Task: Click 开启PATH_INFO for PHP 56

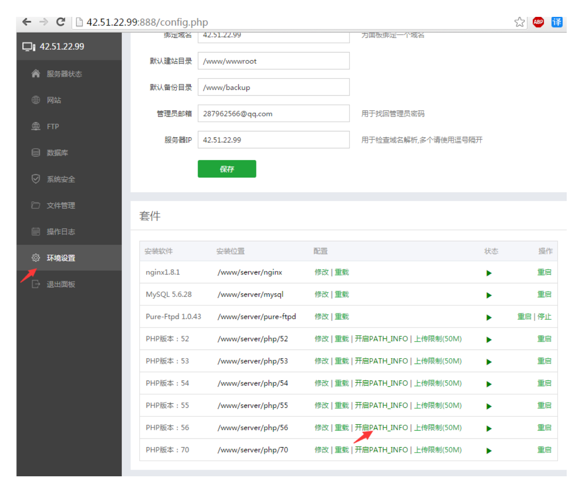Action: click(x=381, y=427)
